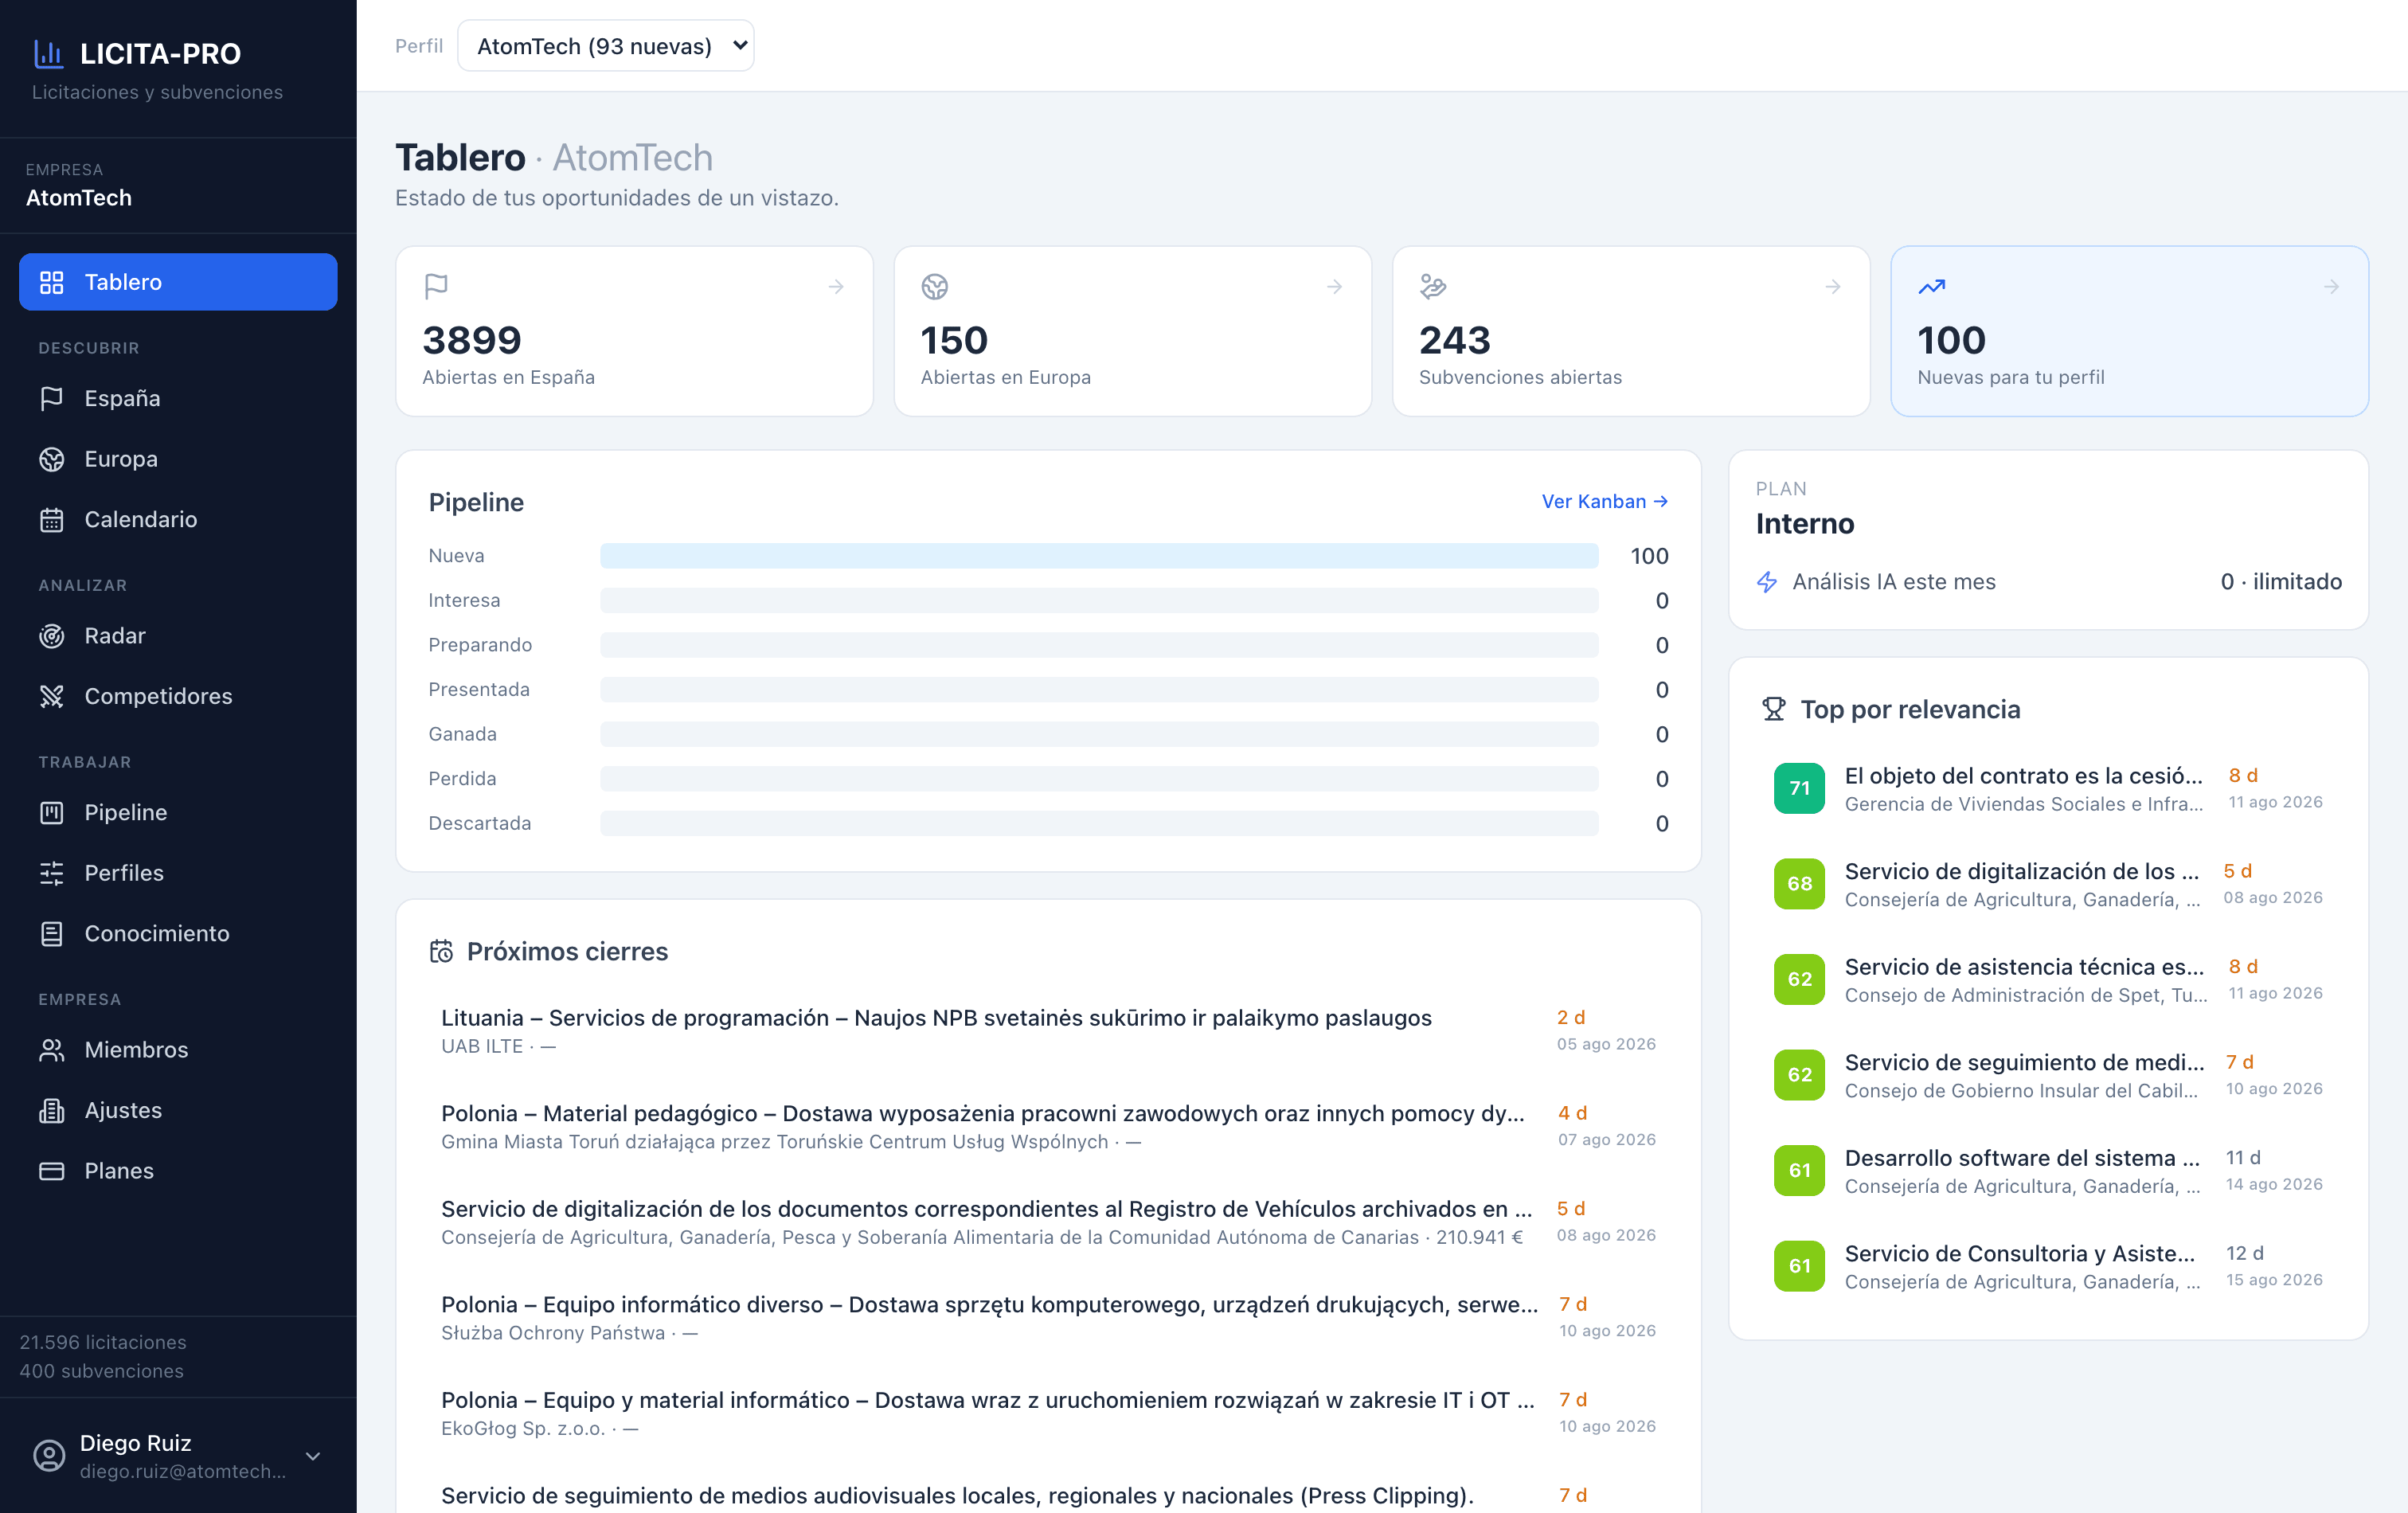Click the Conocimiento book icon
Screen dimensions: 2408x1513
tap(51, 934)
